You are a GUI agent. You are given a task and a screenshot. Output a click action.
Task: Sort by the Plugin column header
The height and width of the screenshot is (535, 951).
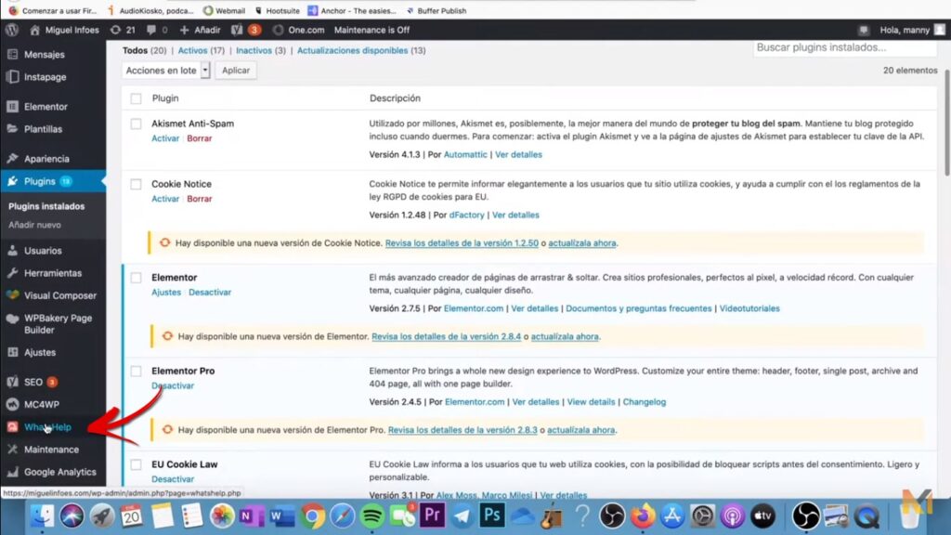tap(165, 98)
